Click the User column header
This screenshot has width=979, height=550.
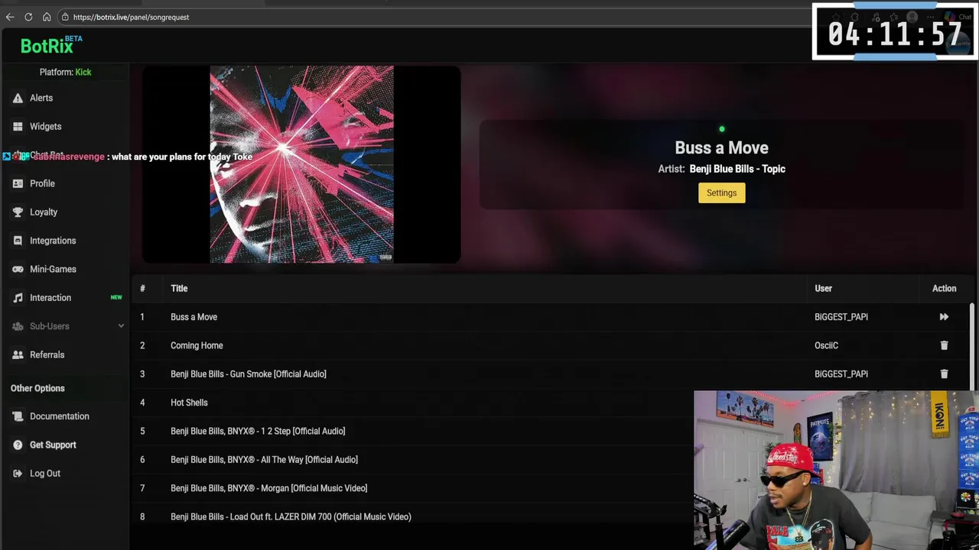[x=823, y=289]
